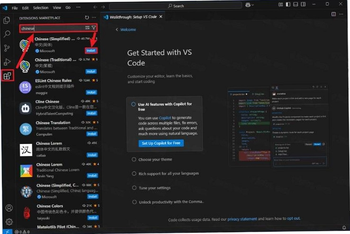Go back with the navigation arrow
This screenshot has width=350, height=234.
tap(95, 7)
